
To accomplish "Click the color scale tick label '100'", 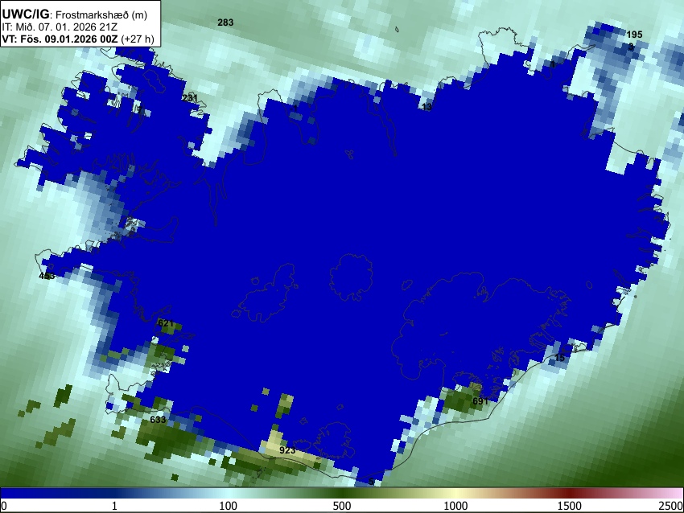I will [x=228, y=506].
